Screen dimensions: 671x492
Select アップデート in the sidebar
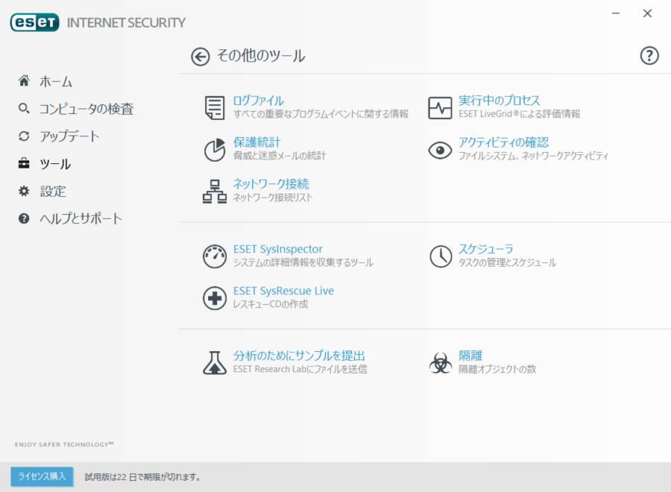tap(69, 136)
